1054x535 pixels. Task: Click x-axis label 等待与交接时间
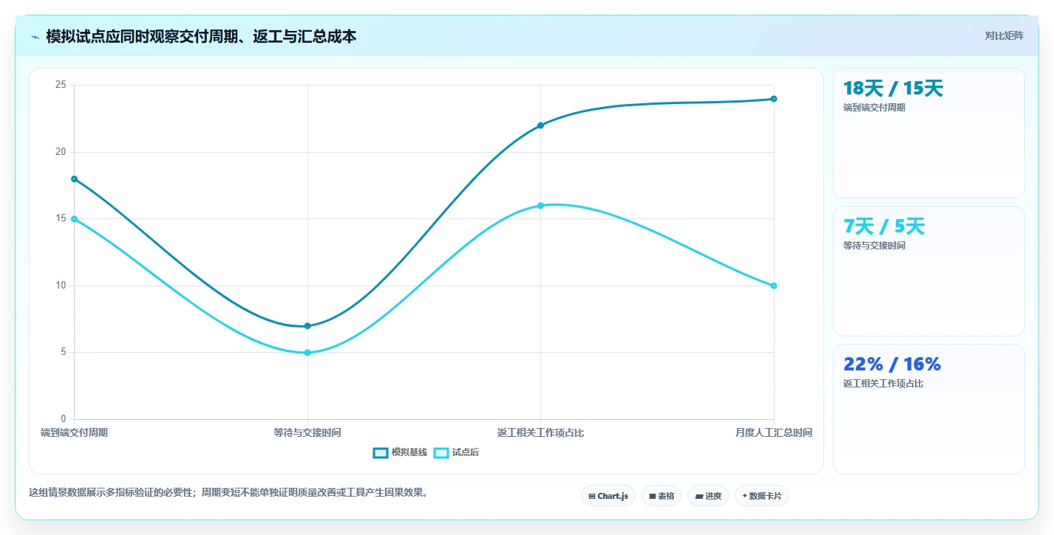point(307,432)
